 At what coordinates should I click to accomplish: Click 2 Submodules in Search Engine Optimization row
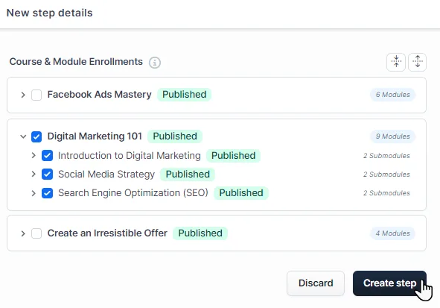(x=386, y=193)
